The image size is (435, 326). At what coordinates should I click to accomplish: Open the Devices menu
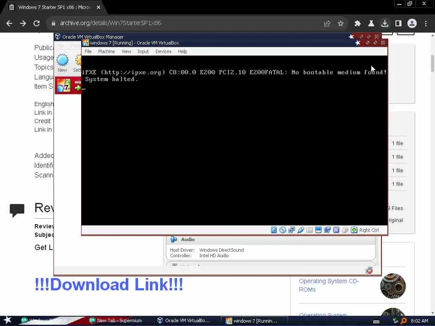click(164, 51)
